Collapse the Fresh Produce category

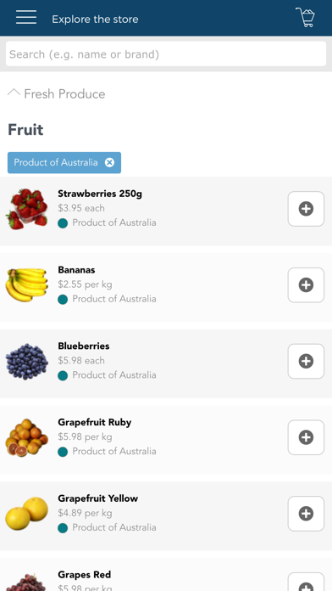[14, 93]
